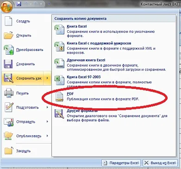The image size is (181, 169).
Task: Click the window title Контактный лист ВКГТ
Action: (x=161, y=4)
